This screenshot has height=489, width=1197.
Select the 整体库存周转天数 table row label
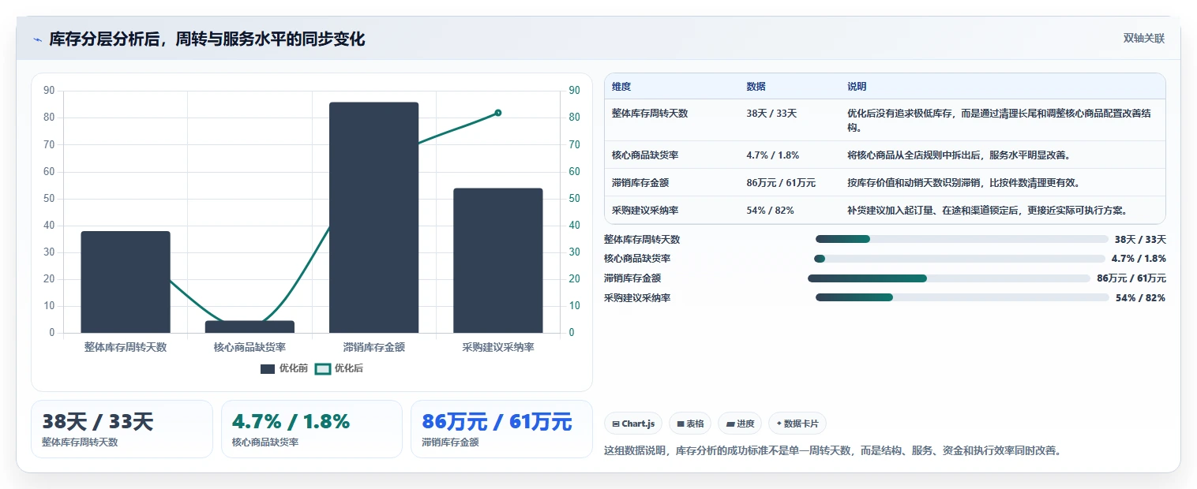pos(650,114)
